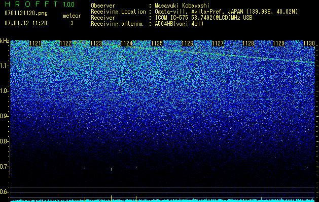The height and width of the screenshot is (202, 319).
Task: Click the 0.9 frequency axis label
Action: (x=4, y=116)
